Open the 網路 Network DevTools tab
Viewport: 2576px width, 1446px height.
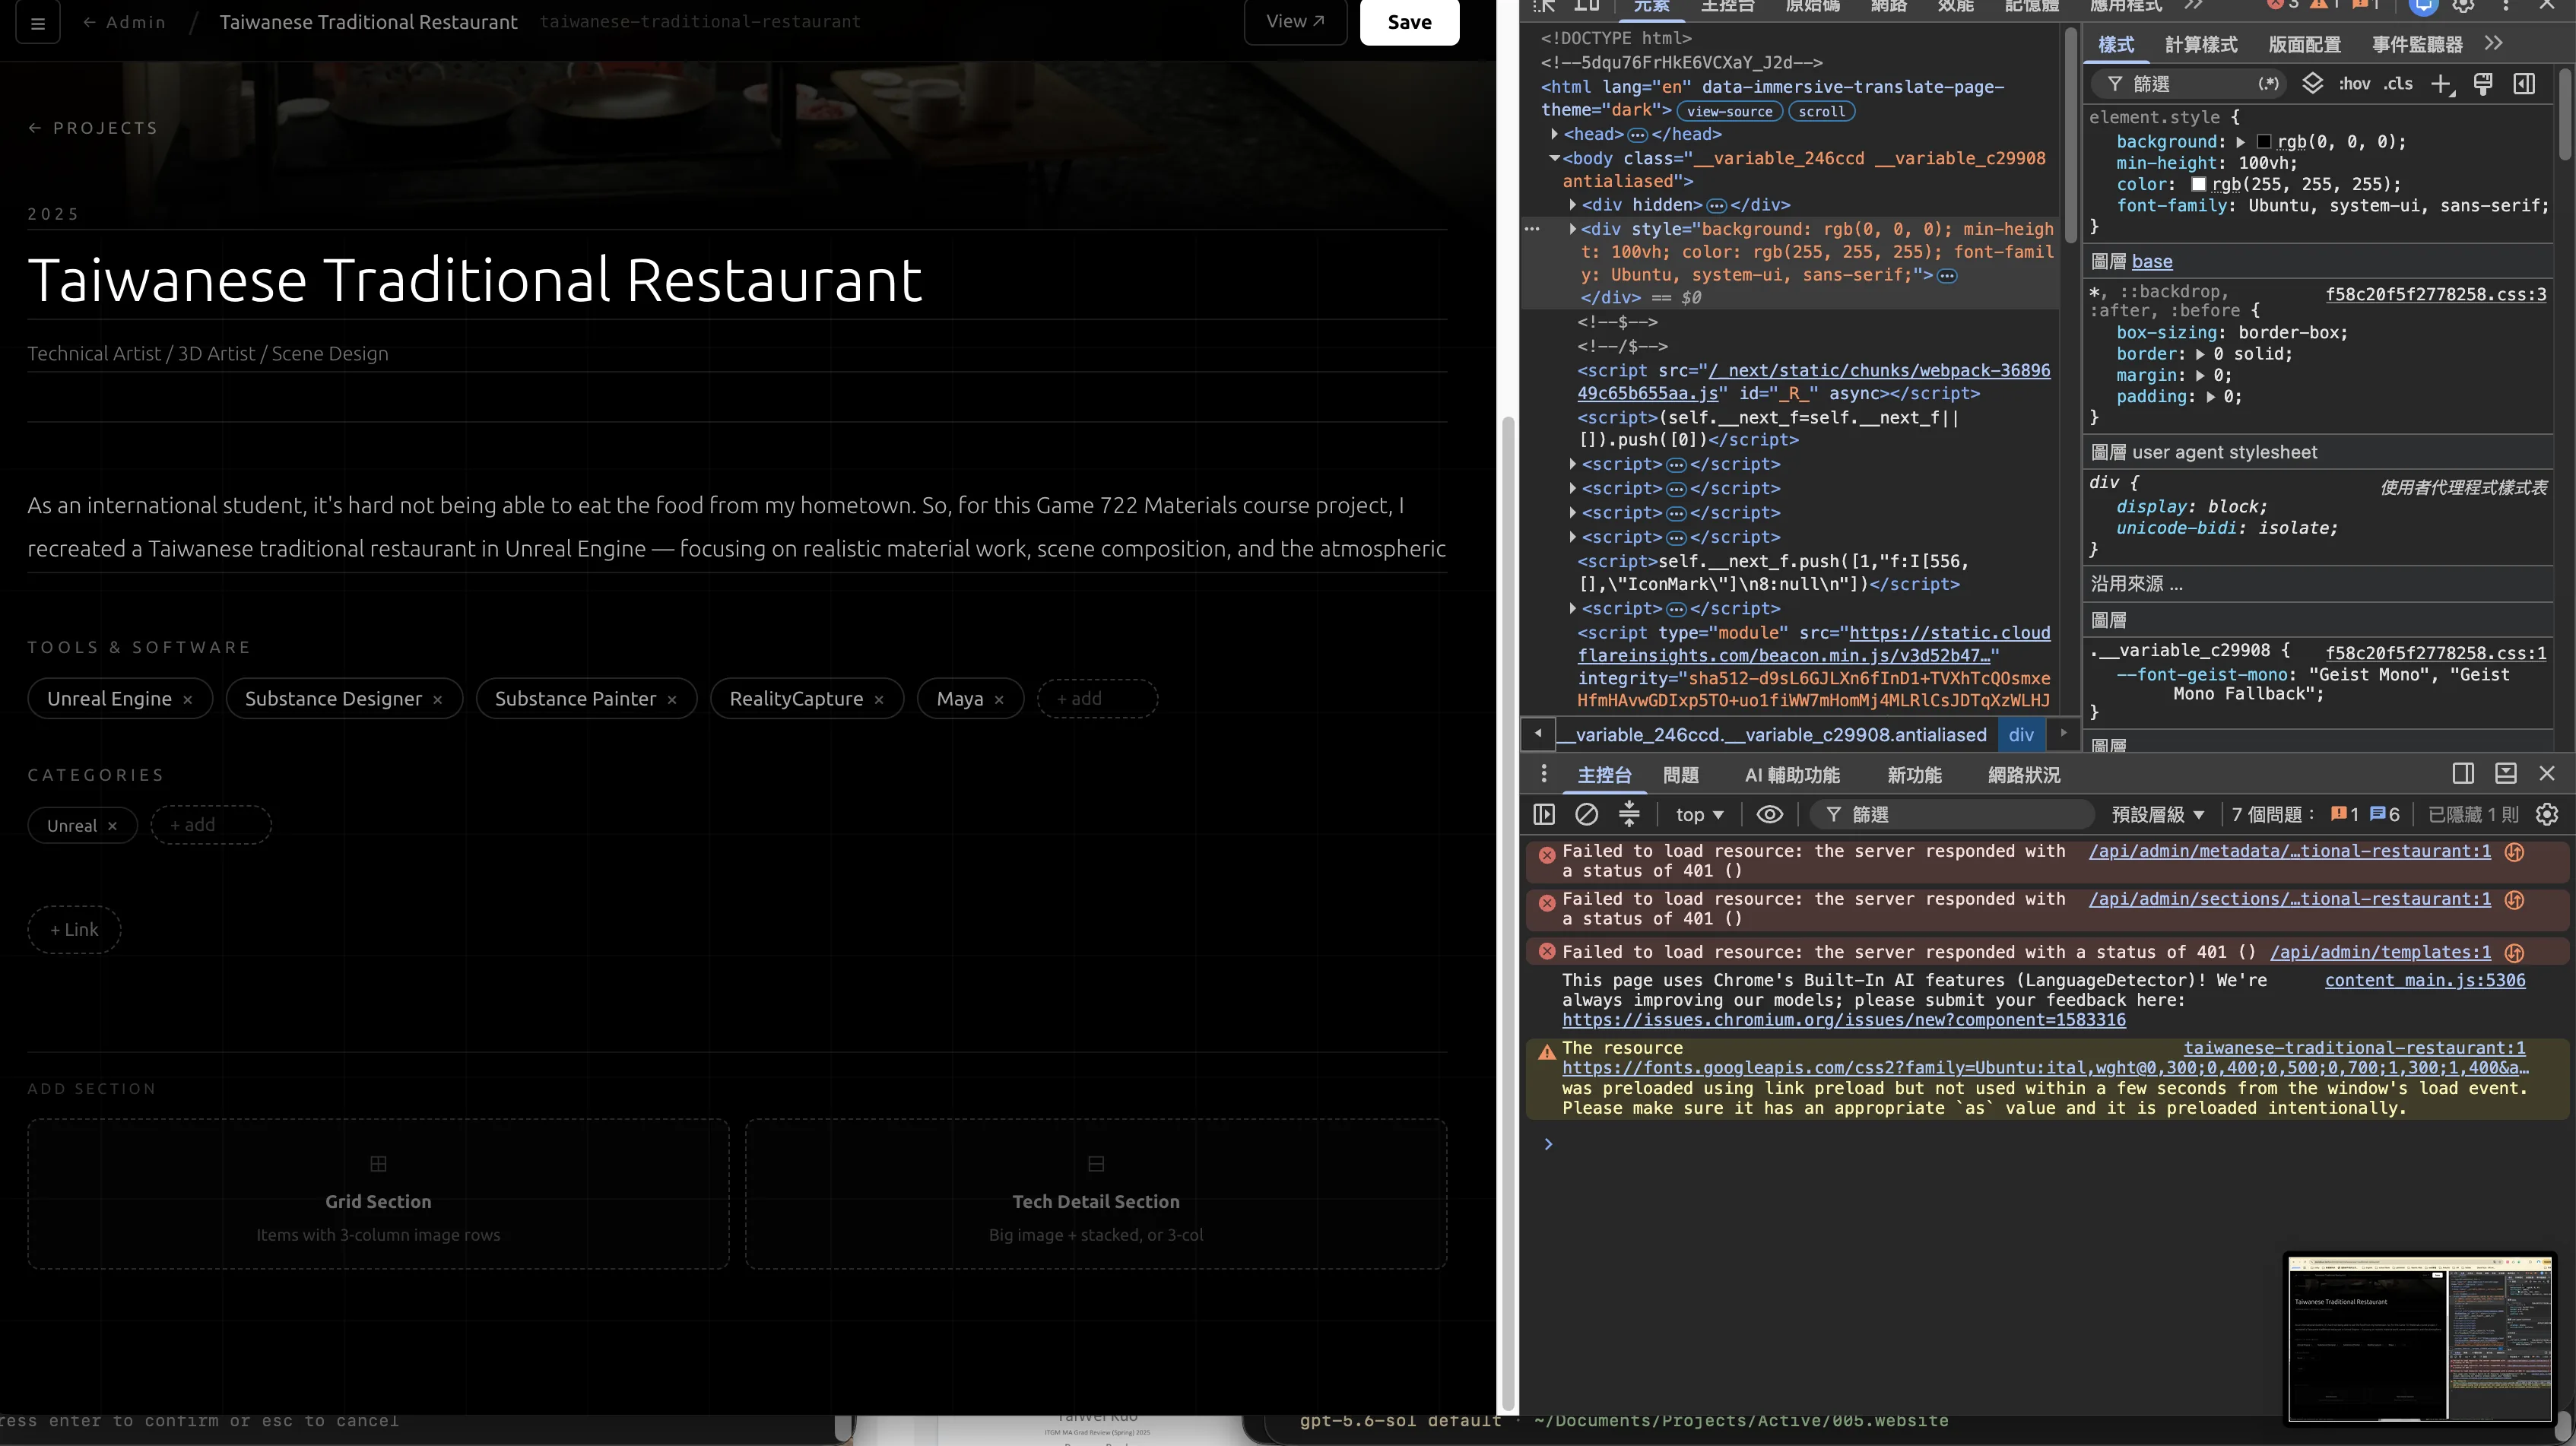[1889, 6]
